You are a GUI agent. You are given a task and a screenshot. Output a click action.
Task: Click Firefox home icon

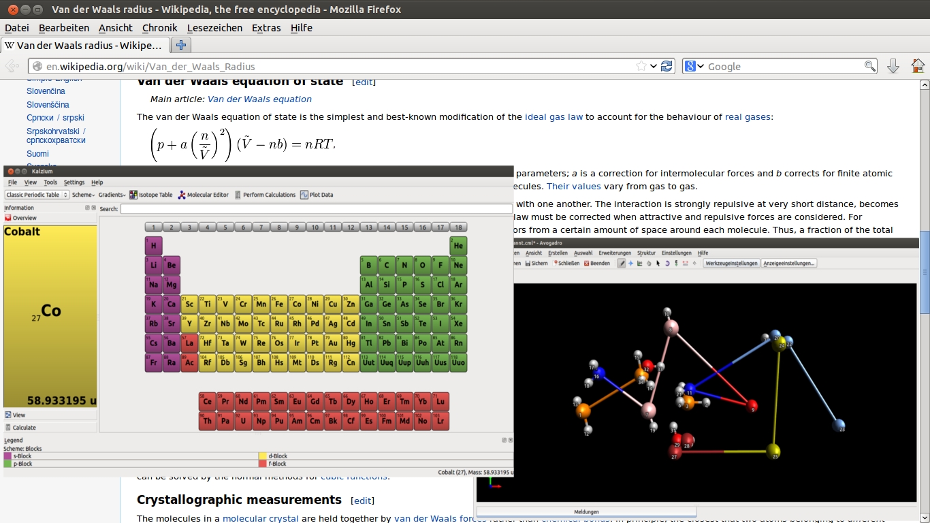pyautogui.click(x=918, y=66)
